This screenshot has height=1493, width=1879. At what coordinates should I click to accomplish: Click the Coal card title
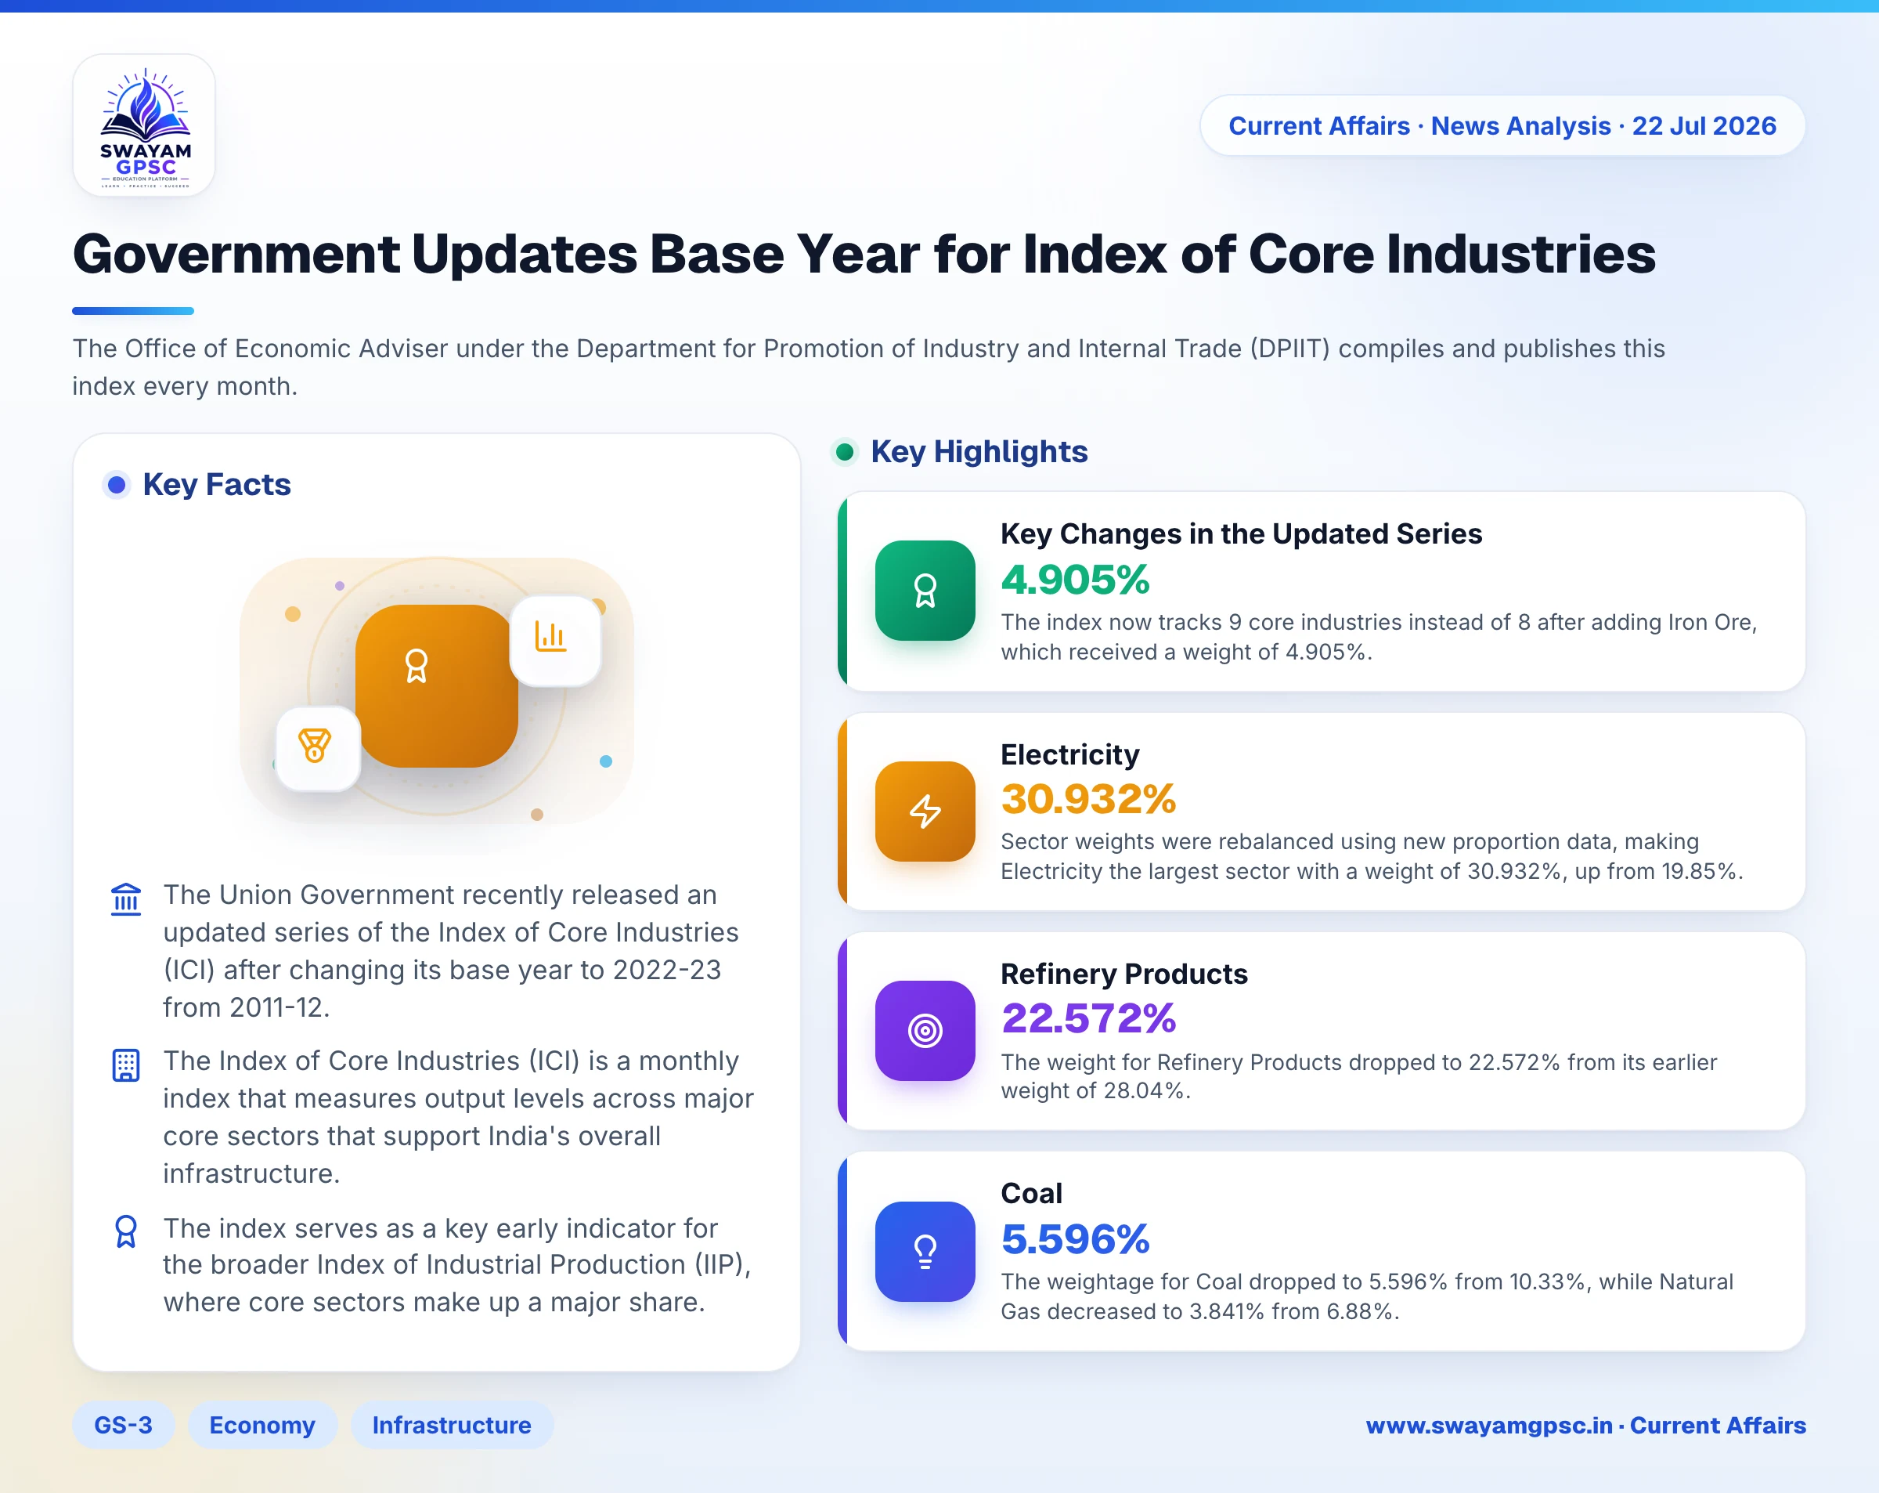(x=1031, y=1193)
